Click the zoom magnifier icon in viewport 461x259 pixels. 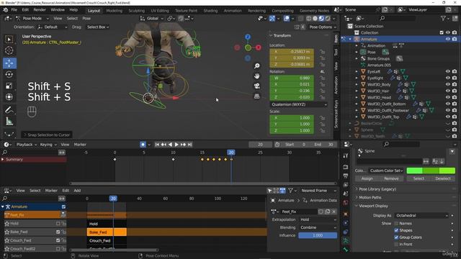pos(256,65)
